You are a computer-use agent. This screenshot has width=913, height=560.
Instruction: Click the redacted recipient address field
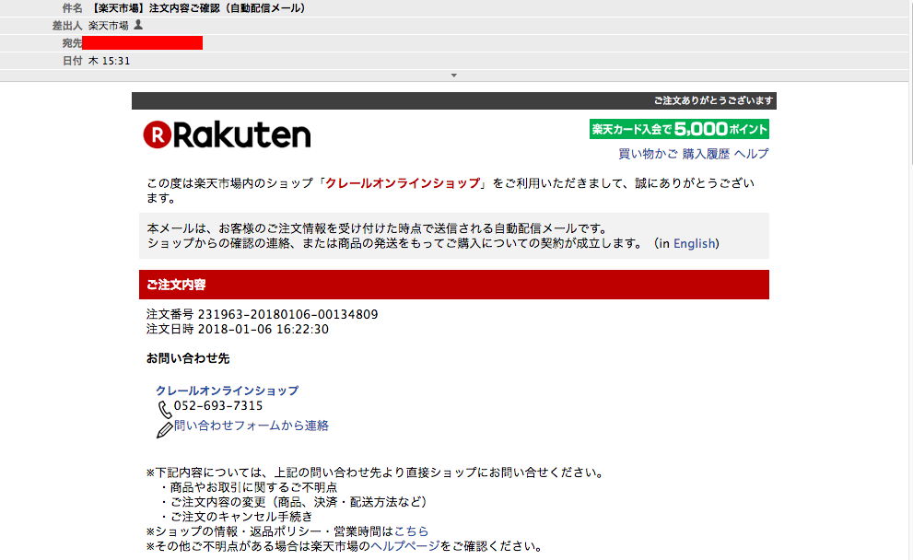tap(143, 42)
